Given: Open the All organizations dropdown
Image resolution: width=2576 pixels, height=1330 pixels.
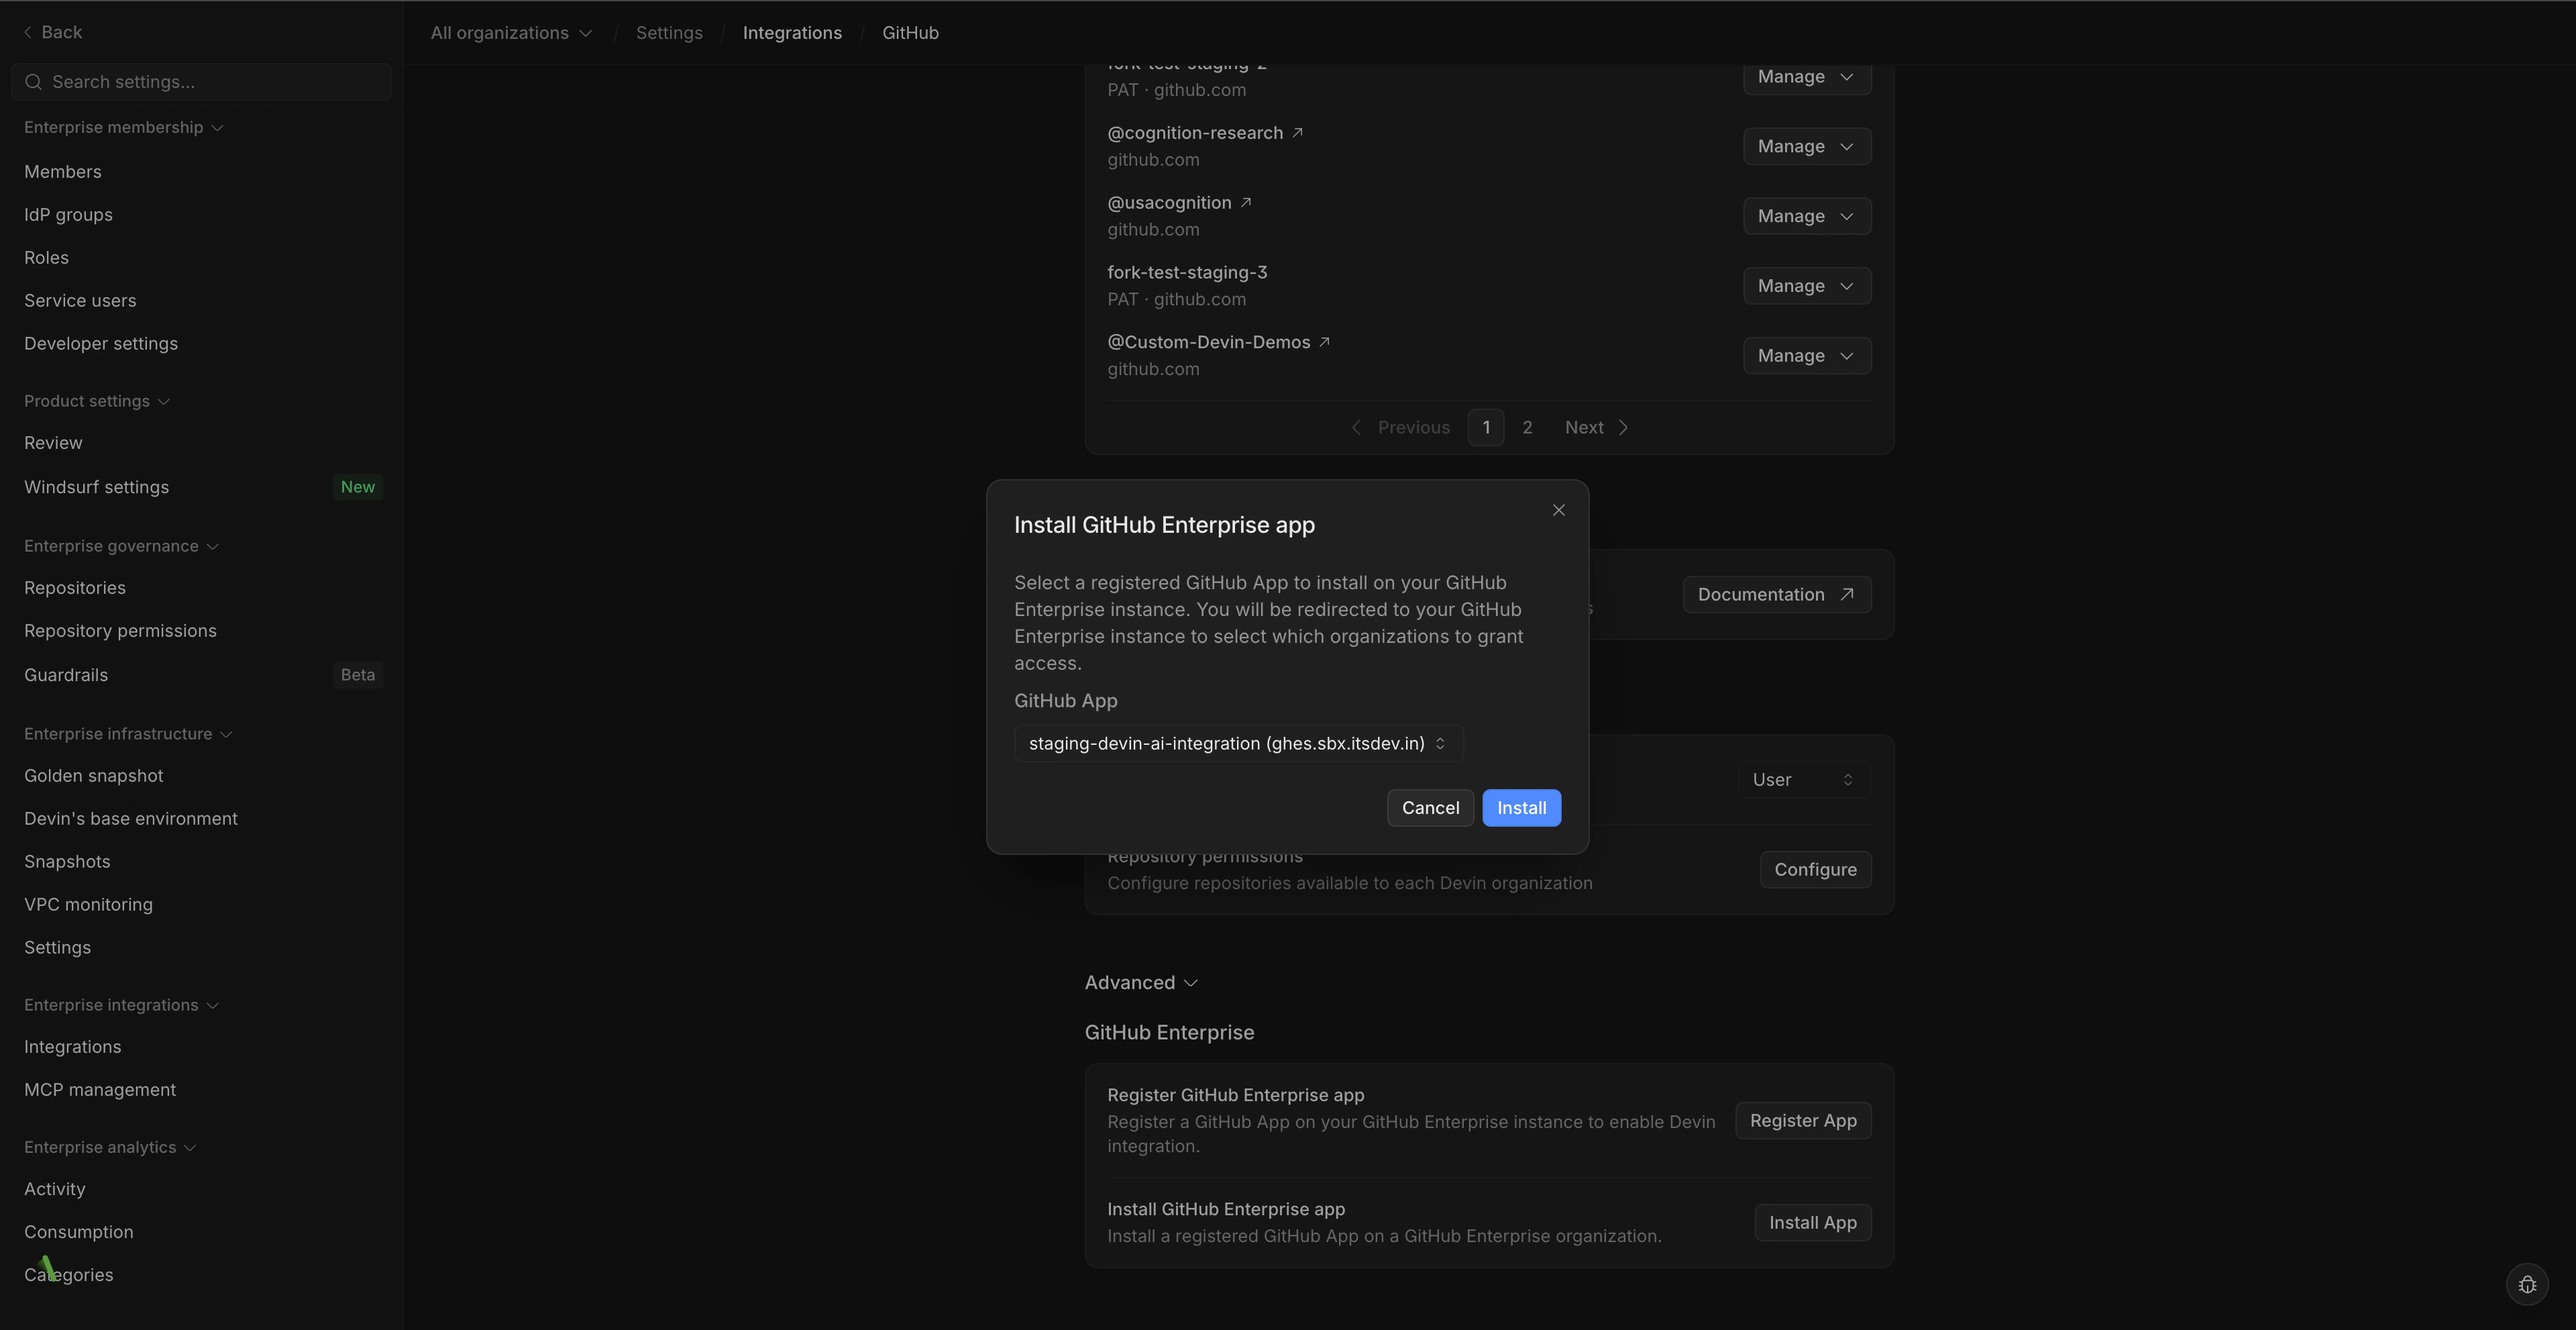Looking at the screenshot, I should pyautogui.click(x=511, y=33).
